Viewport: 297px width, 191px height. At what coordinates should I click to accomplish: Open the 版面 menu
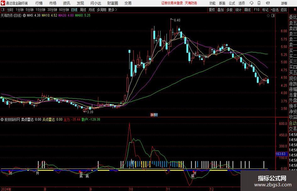click(x=222, y=3)
